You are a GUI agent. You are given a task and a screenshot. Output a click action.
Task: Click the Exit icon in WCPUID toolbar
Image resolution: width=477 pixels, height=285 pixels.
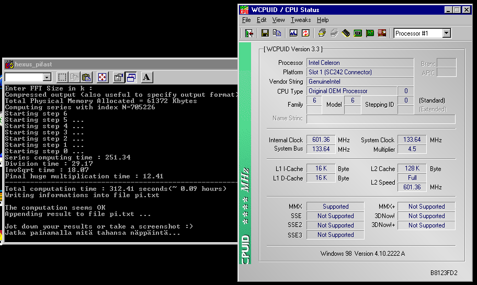pyautogui.click(x=249, y=33)
